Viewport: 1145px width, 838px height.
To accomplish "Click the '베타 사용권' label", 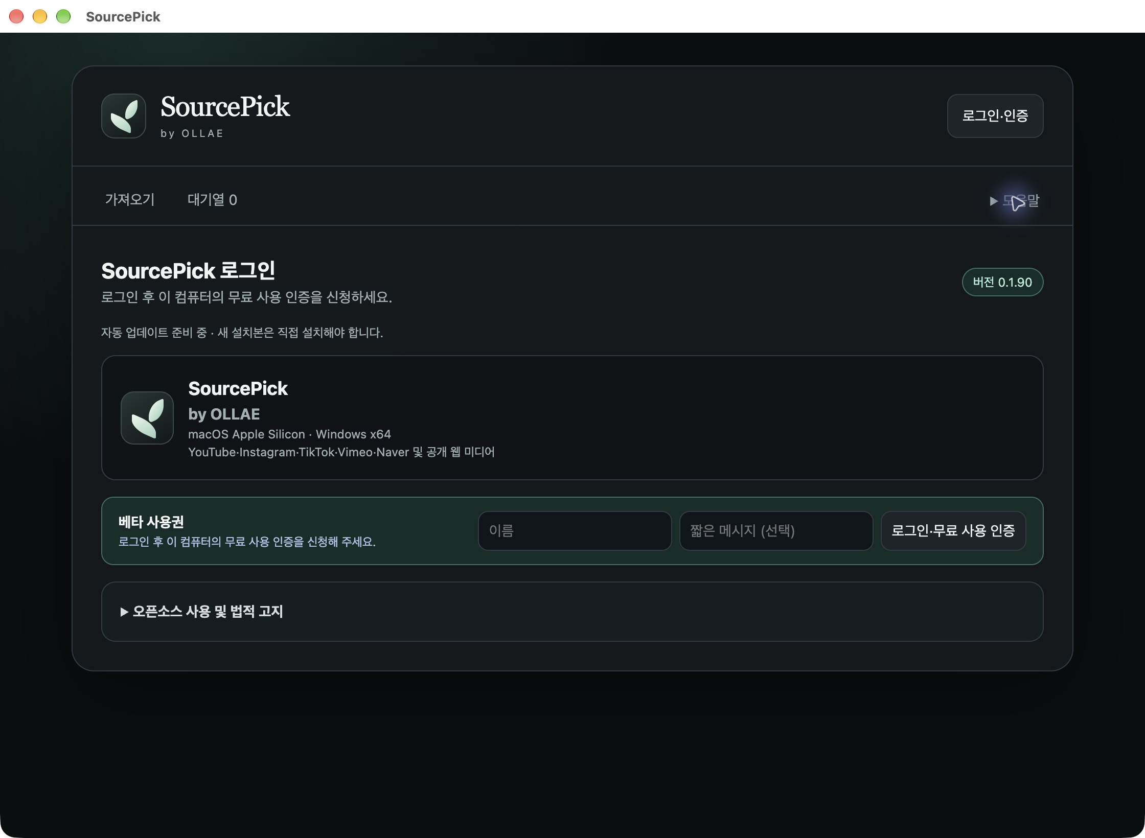I will tap(151, 522).
